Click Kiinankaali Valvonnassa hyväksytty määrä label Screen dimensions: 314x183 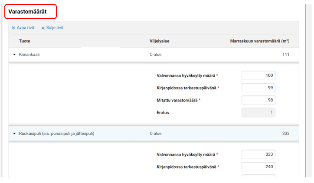point(186,76)
